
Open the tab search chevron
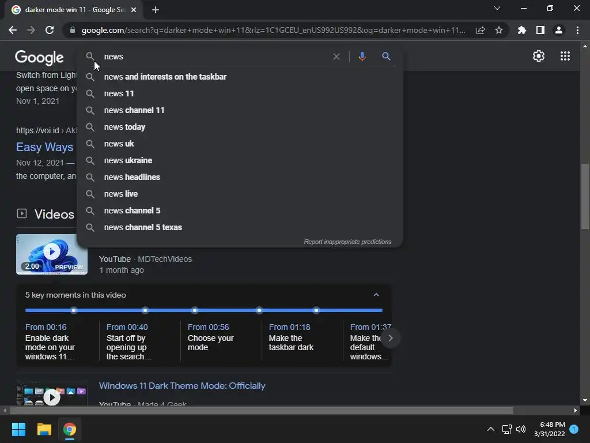[x=497, y=8]
